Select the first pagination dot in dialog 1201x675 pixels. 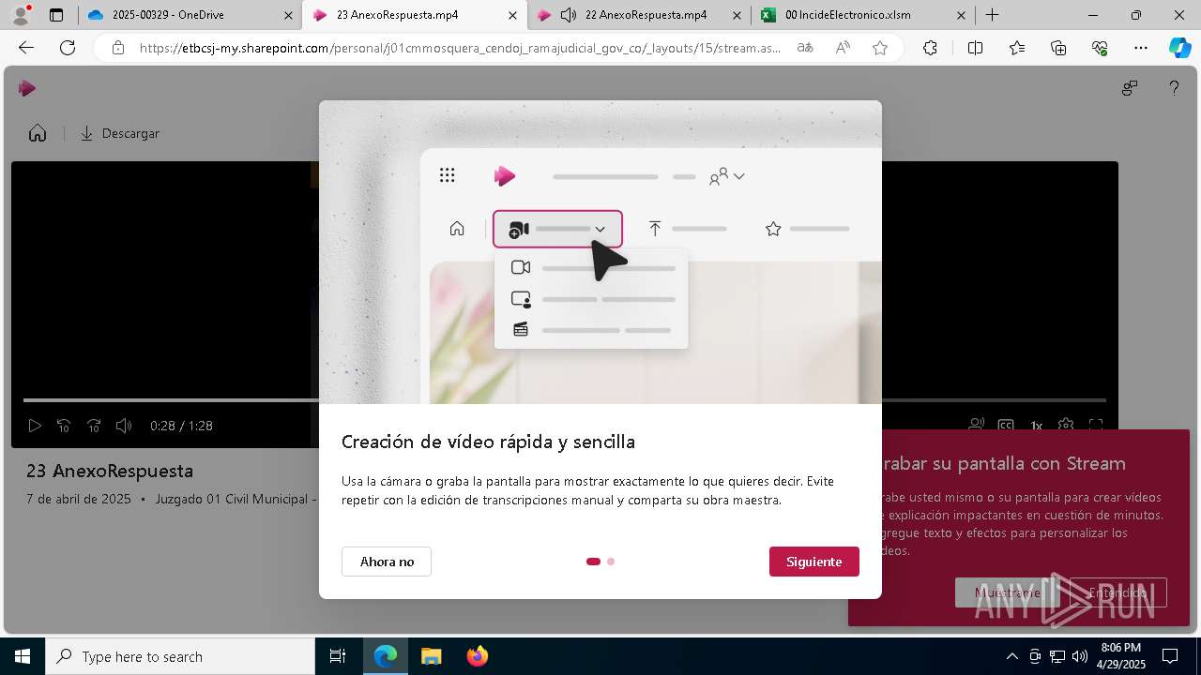tap(593, 562)
